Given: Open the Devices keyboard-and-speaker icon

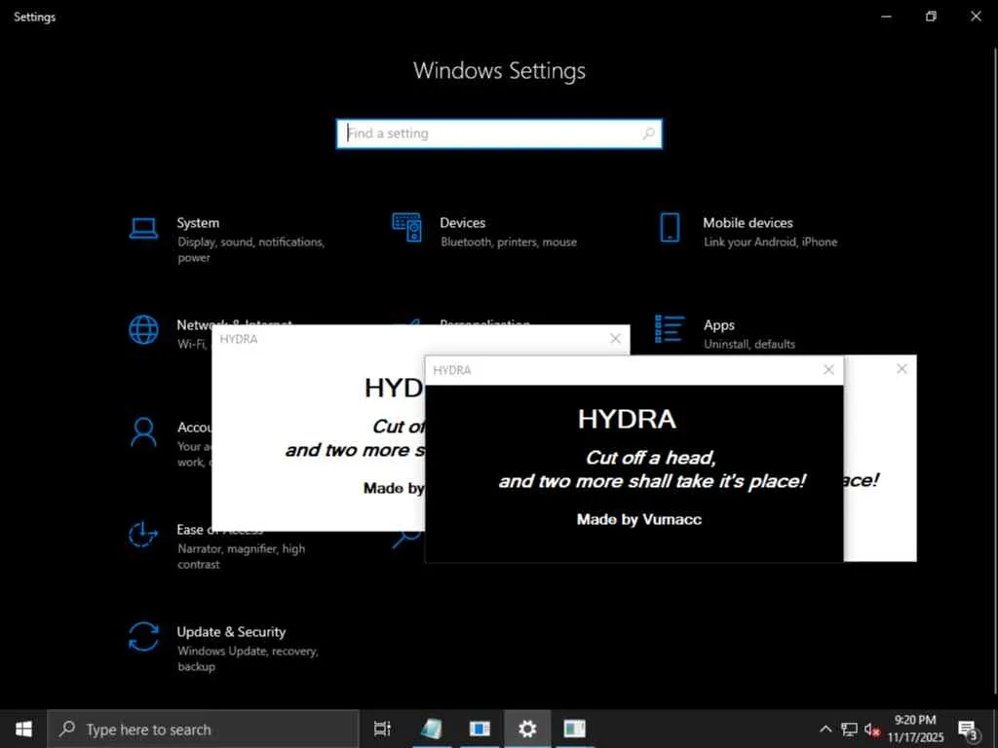Looking at the screenshot, I should (x=406, y=227).
